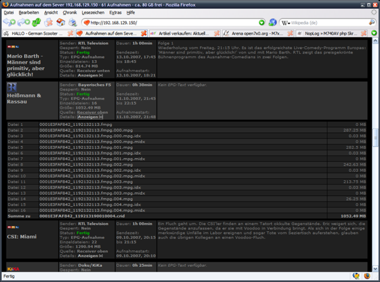Image resolution: width=380 pixels, height=282 pixels.
Task: Reload the page with the green refresh icon
Action: point(36,23)
